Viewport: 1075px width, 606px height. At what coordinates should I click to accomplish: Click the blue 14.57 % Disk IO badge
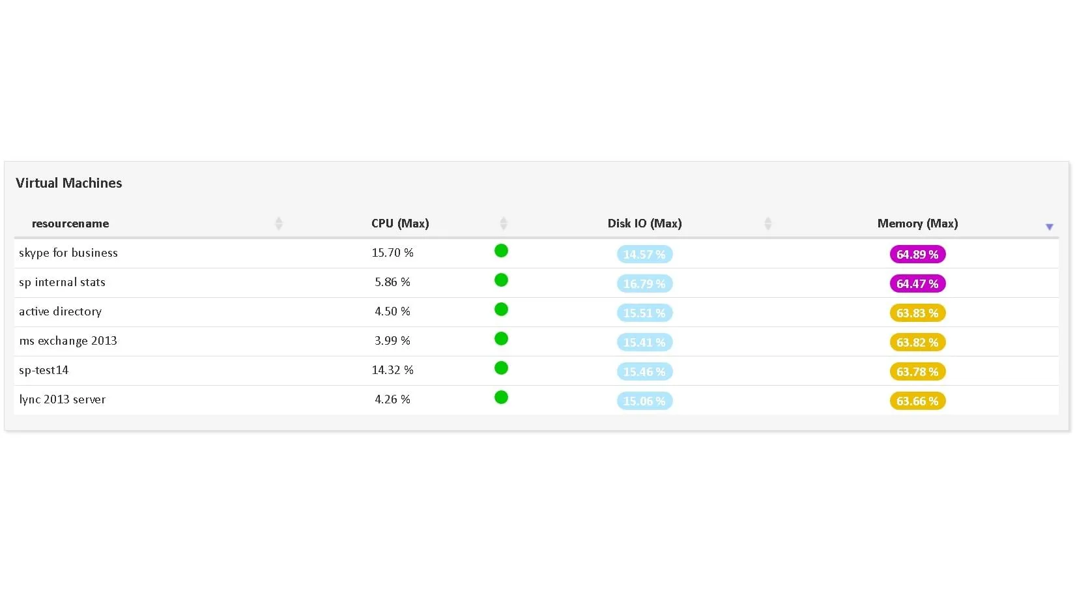click(x=644, y=254)
